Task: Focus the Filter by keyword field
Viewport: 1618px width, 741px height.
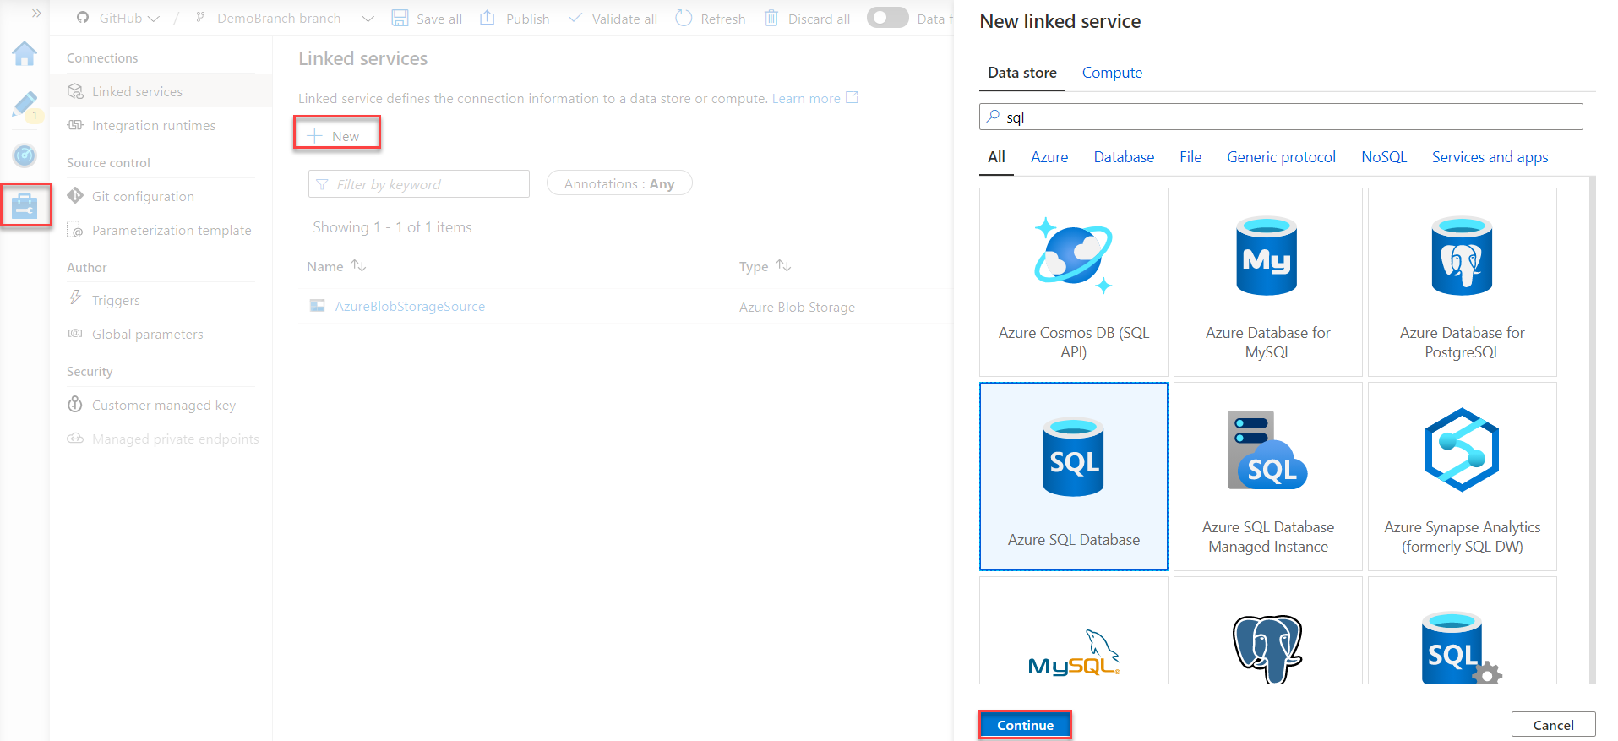Action: pyautogui.click(x=419, y=184)
